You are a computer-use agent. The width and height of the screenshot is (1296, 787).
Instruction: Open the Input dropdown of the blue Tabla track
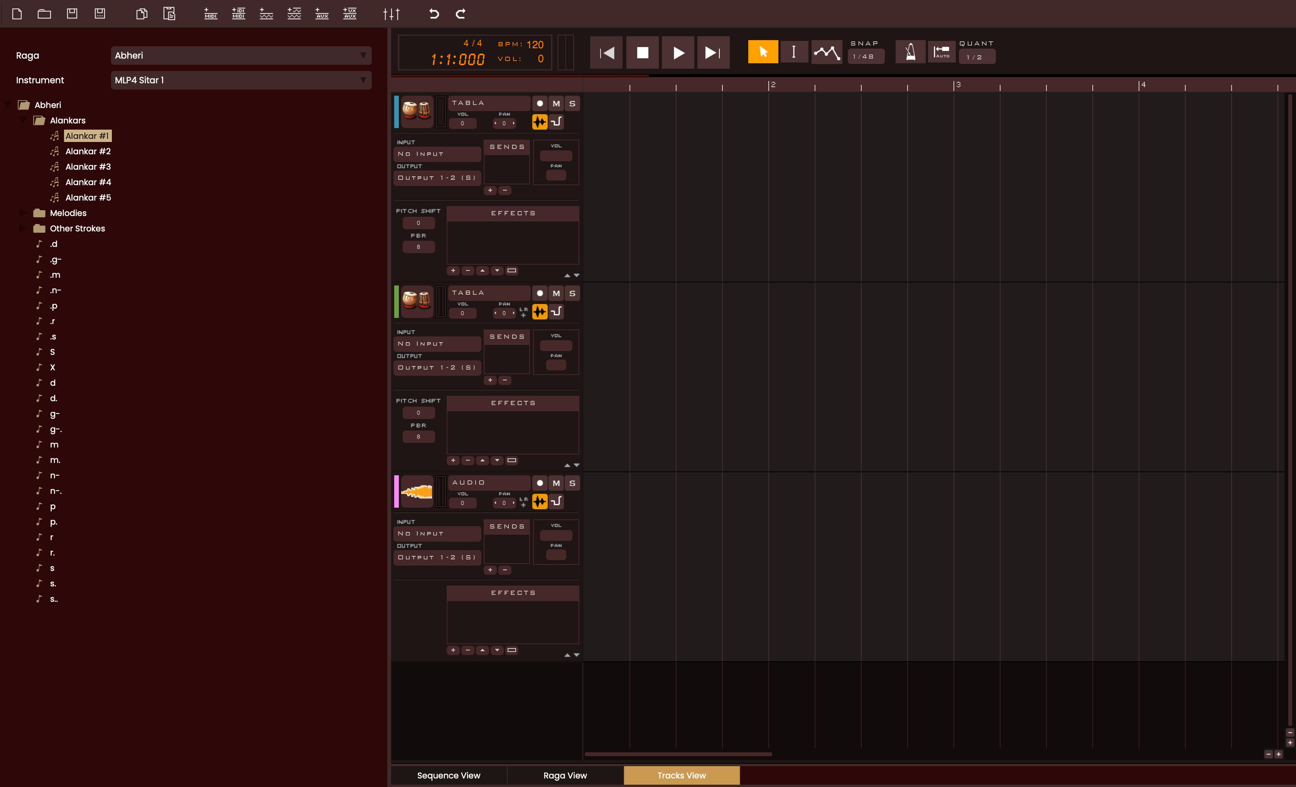point(437,154)
